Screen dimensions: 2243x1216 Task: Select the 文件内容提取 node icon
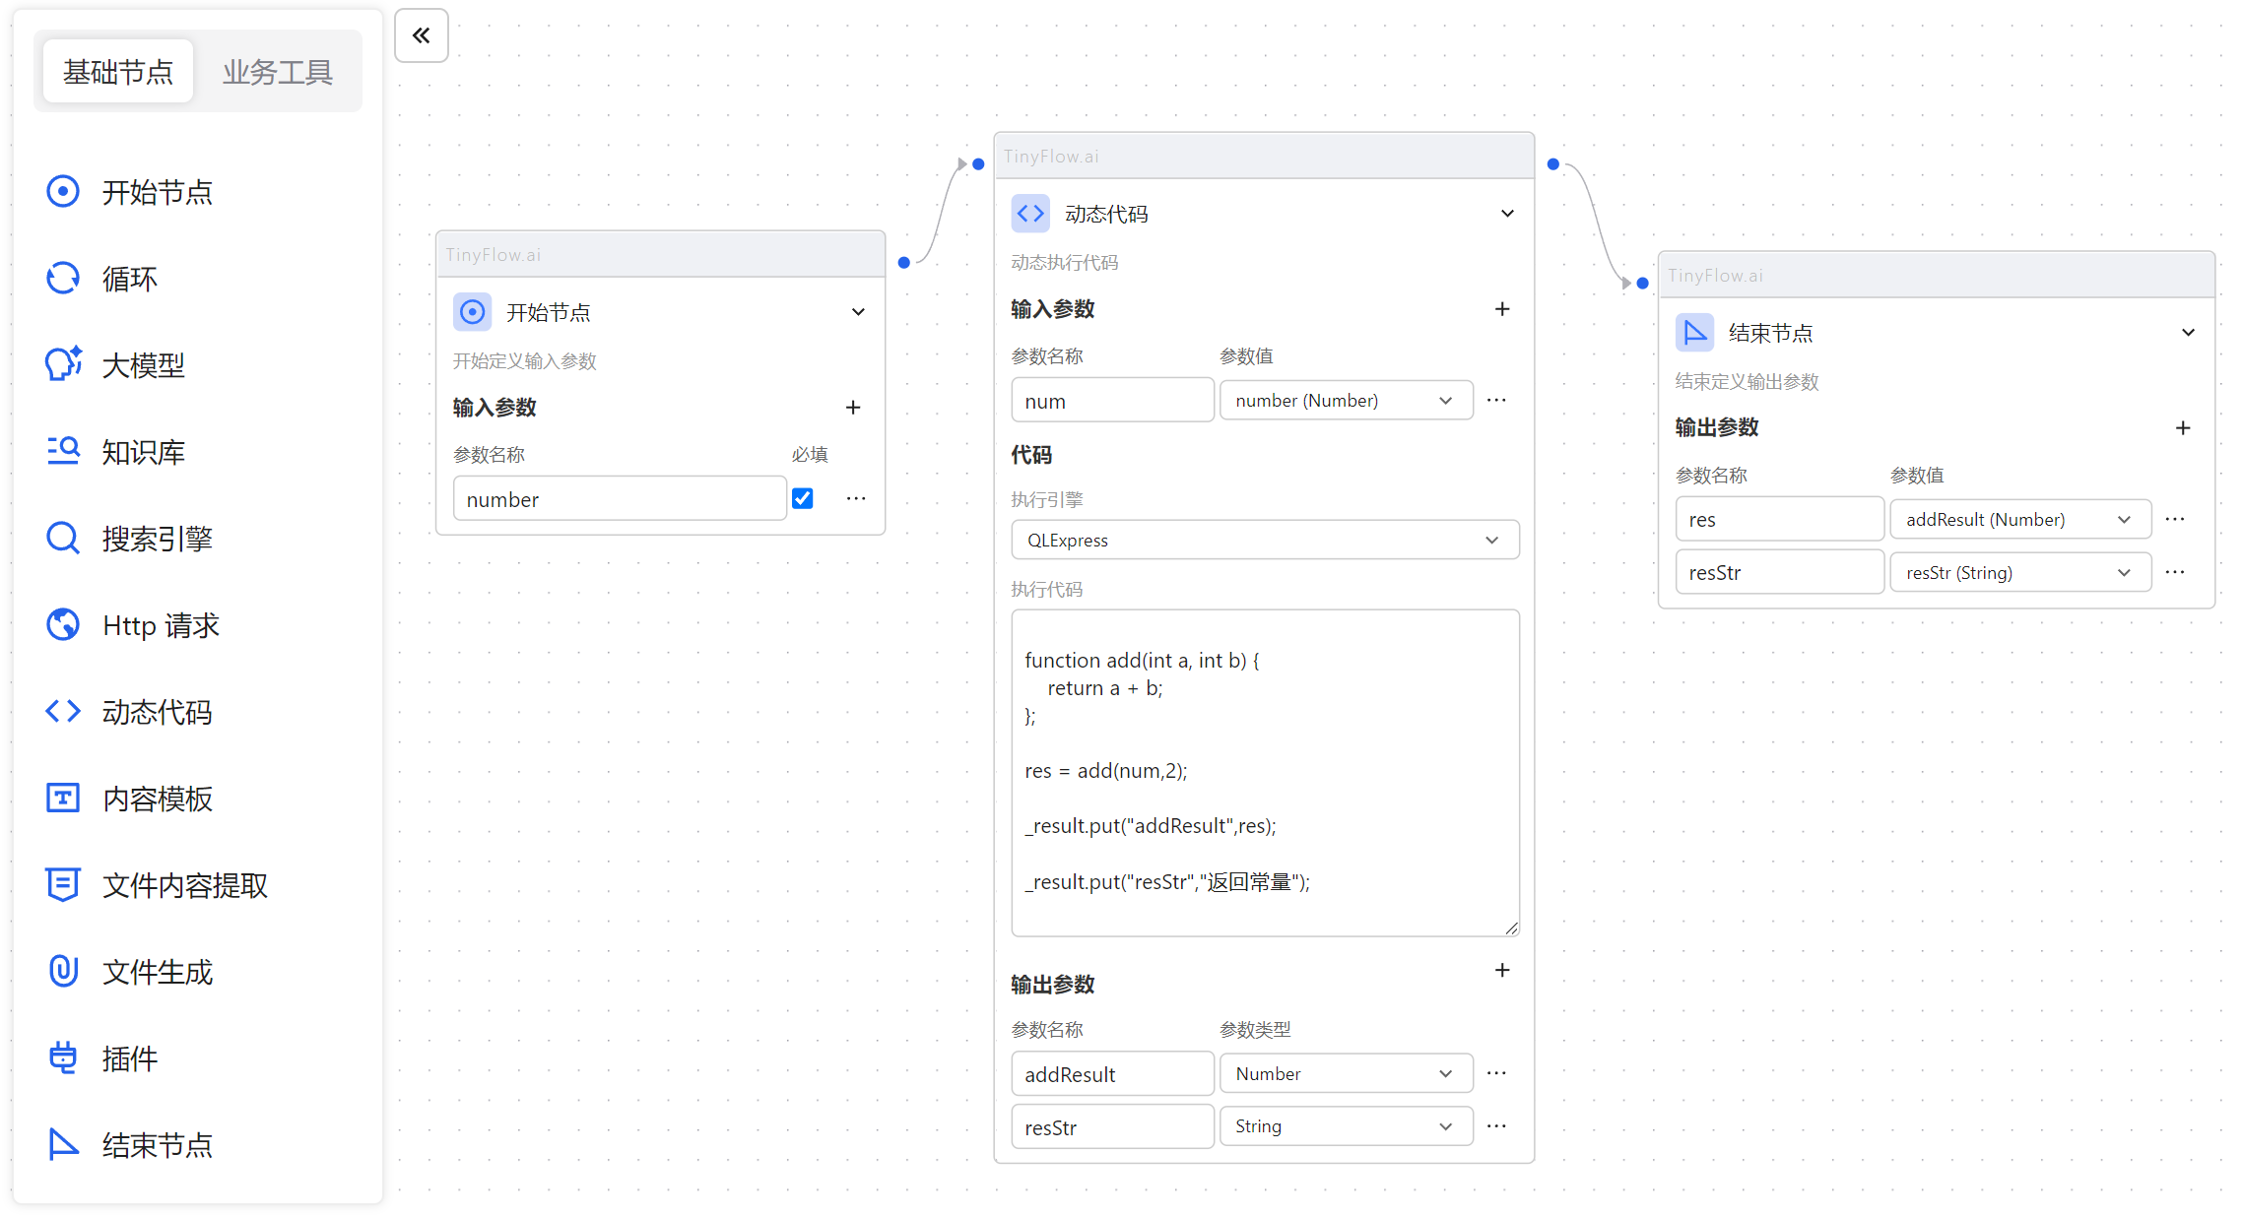pyautogui.click(x=63, y=884)
